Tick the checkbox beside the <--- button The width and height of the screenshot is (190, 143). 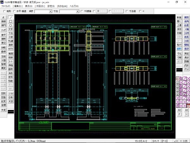tap(110, 11)
